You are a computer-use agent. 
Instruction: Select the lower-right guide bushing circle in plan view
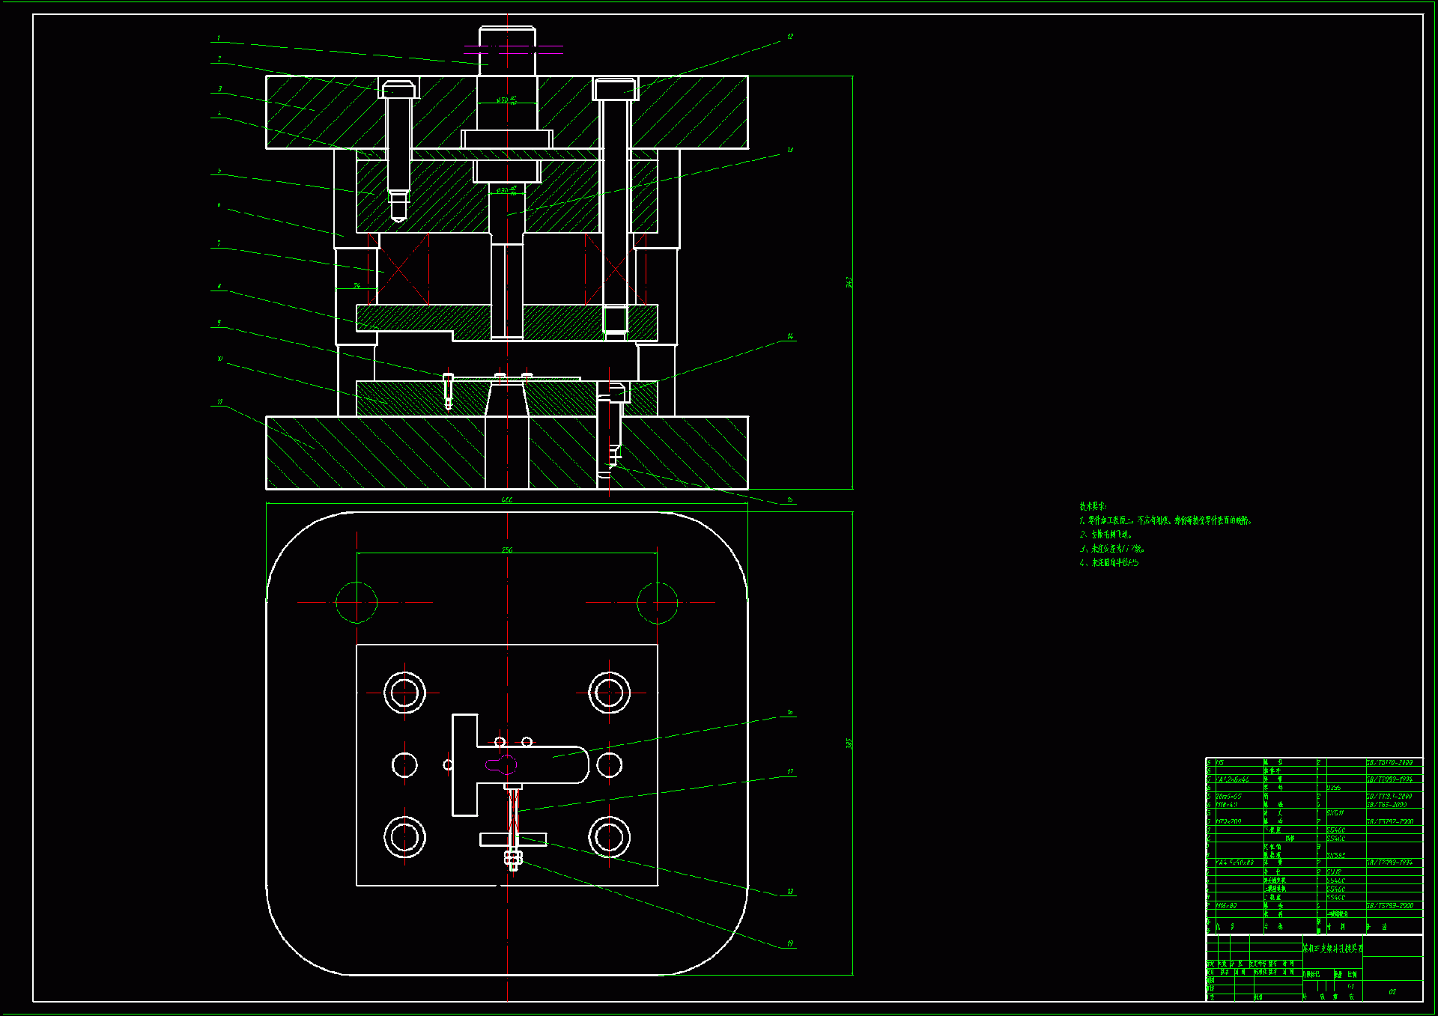tap(609, 837)
